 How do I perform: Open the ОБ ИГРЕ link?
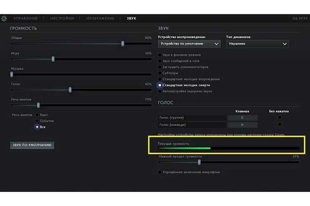(300, 18)
